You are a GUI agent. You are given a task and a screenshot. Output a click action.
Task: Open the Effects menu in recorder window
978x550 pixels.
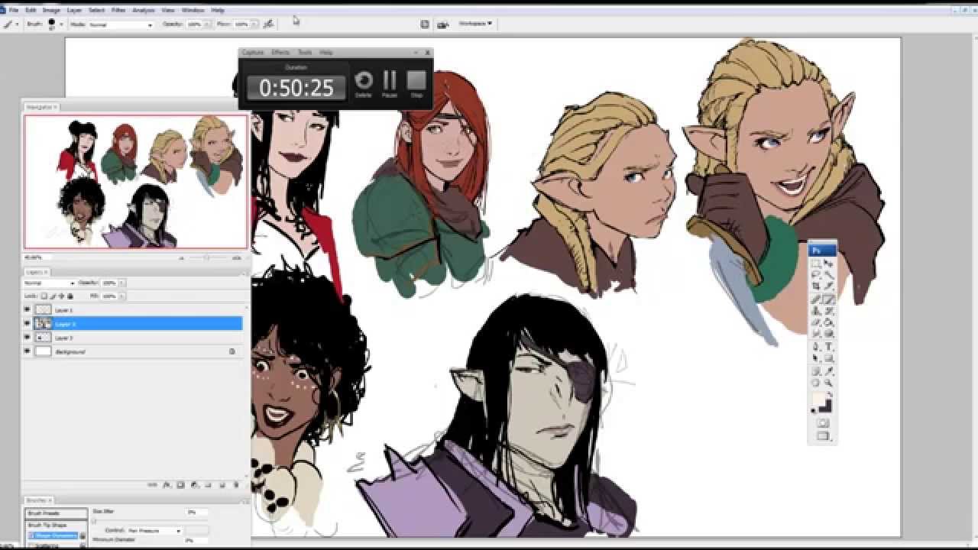click(280, 53)
